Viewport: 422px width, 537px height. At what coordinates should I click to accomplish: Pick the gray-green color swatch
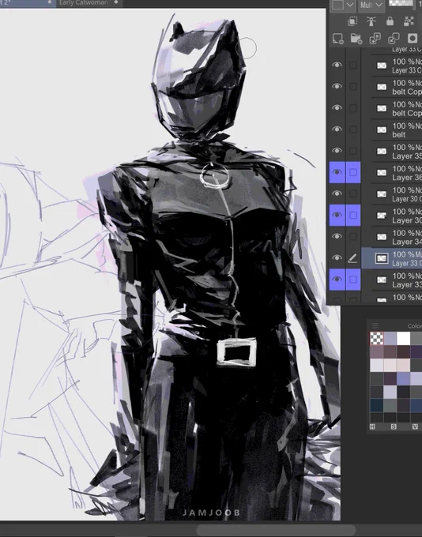coord(390,405)
